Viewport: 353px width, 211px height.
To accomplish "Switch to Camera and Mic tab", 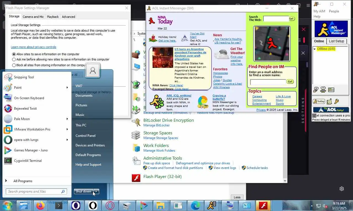I will [x=33, y=17].
